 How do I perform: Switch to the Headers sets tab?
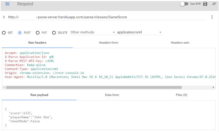(x=180, y=43)
